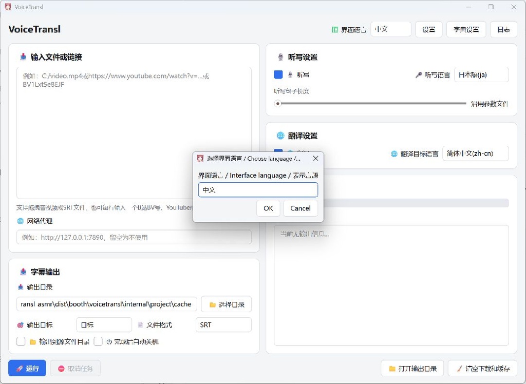Maximize the VoiceTransl window
526x384 pixels.
pyautogui.click(x=491, y=7)
